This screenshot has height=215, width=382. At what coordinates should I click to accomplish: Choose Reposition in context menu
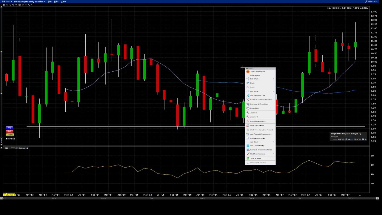(x=260, y=108)
